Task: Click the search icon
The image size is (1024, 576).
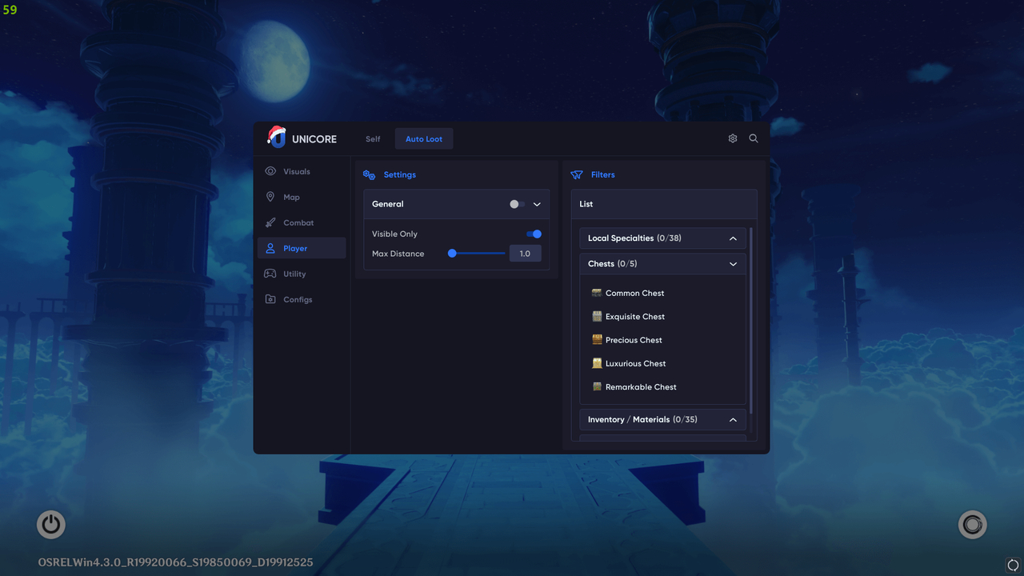Action: 753,138
